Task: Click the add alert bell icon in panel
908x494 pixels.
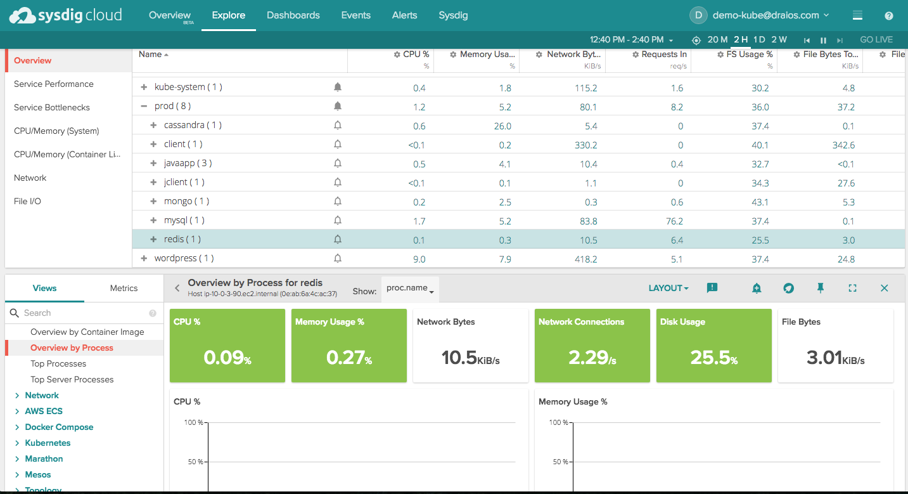Action: coord(757,288)
